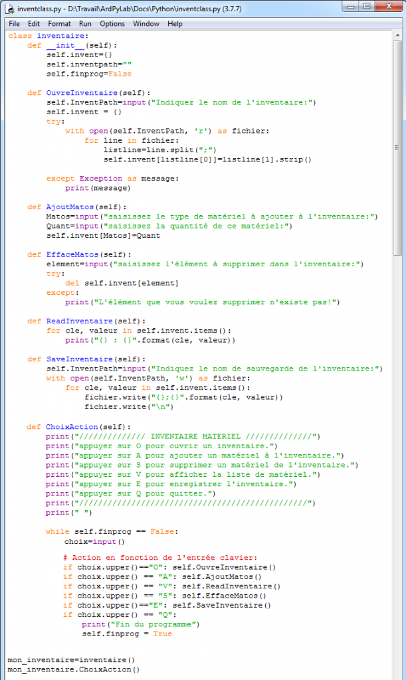
Task: Open the Format menu
Action: click(x=59, y=24)
